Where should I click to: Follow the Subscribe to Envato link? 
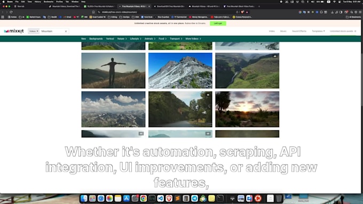195,23
